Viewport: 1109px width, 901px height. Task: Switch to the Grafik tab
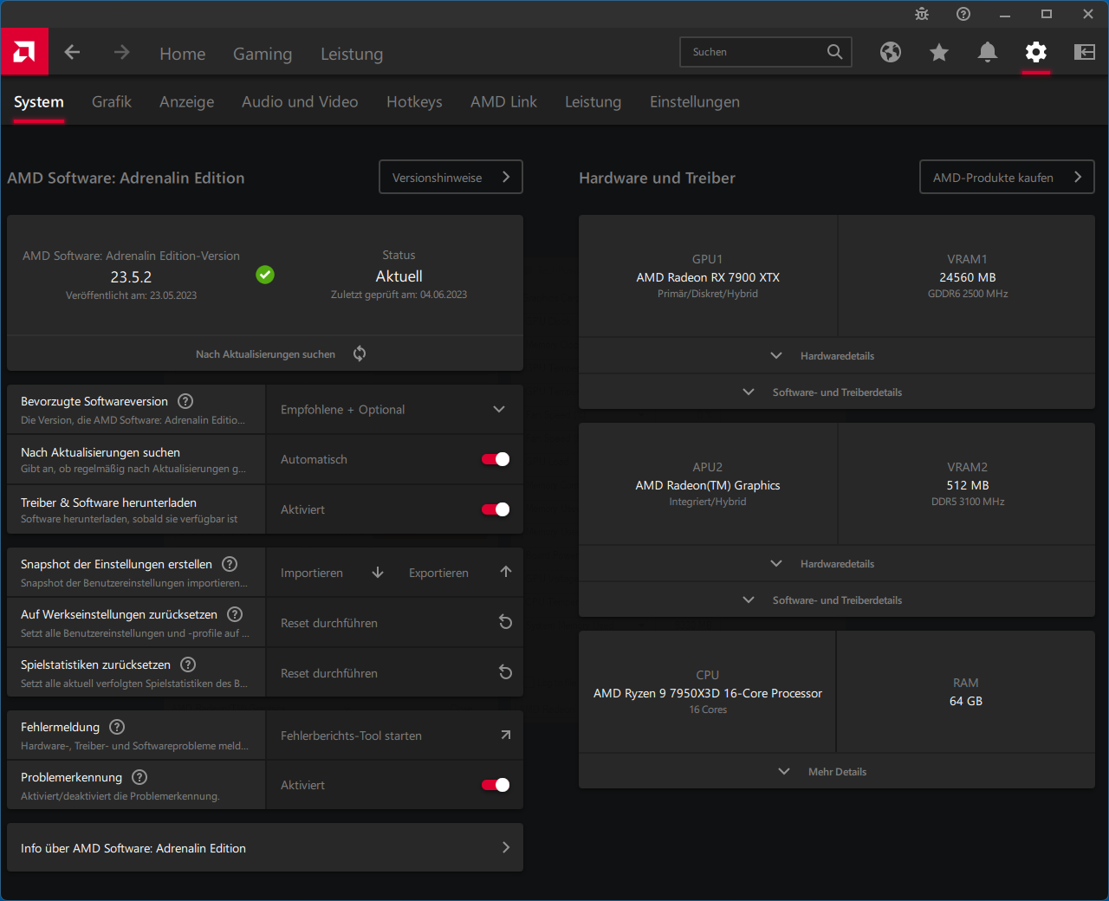click(x=112, y=102)
